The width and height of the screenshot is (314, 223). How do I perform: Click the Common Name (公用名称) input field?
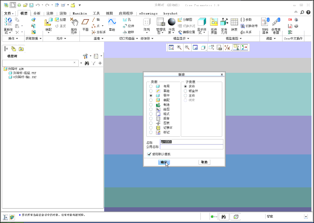click(x=192, y=147)
